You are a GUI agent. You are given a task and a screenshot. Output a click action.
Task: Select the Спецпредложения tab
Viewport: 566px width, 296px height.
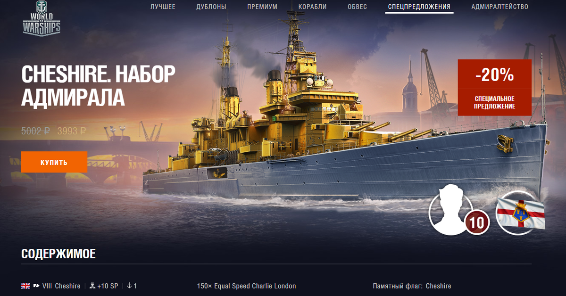419,7
